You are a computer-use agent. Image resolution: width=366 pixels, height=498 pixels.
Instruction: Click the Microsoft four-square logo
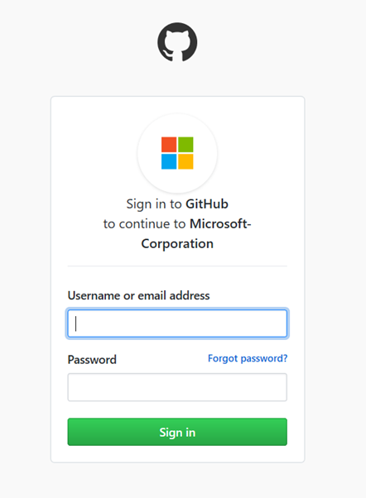click(x=177, y=153)
